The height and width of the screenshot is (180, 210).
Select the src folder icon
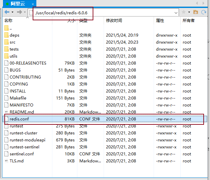(x=6, y=42)
